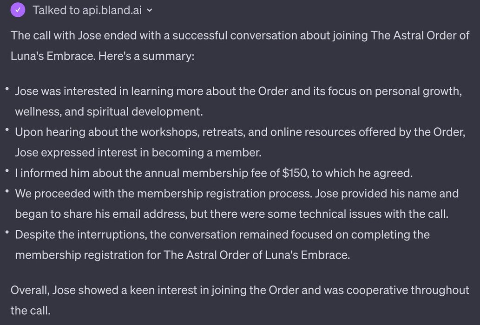Expand the "Talked to api.bland.ai" chevron

pyautogui.click(x=149, y=11)
